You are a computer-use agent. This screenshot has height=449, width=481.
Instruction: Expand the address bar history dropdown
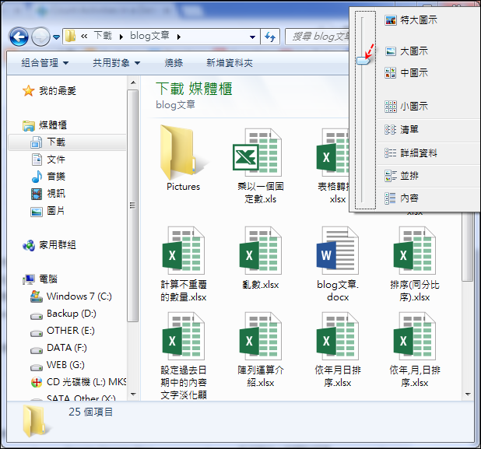point(252,37)
